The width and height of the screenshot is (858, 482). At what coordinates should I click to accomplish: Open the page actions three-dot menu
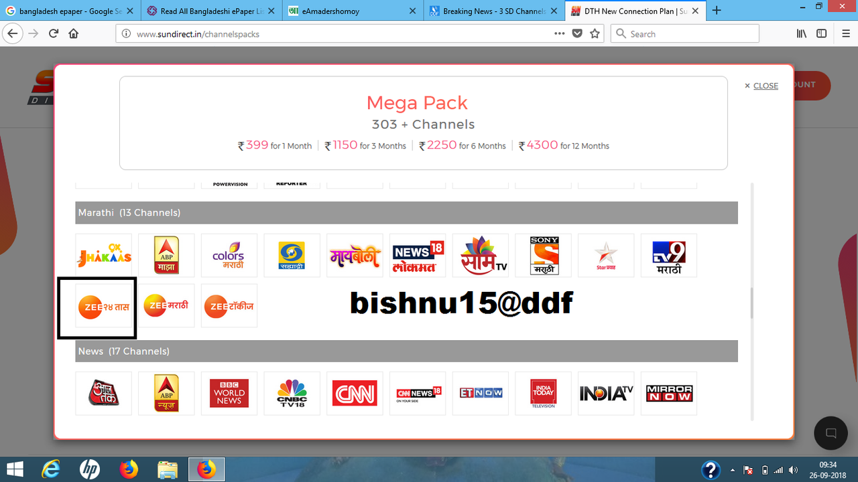point(560,33)
